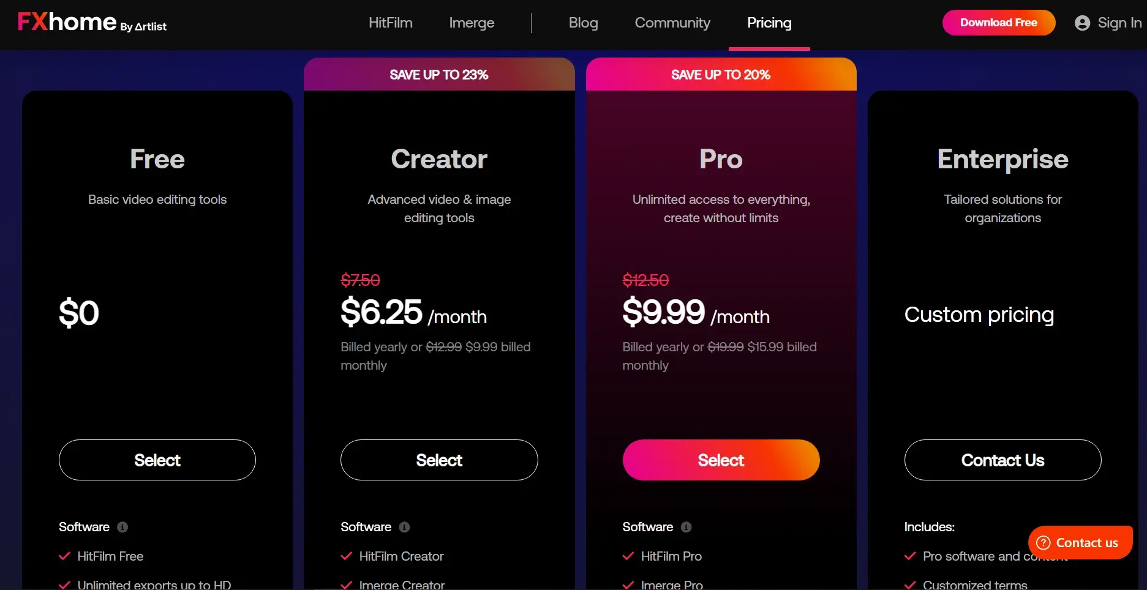Image resolution: width=1147 pixels, height=590 pixels.
Task: Open the floating Contact us chat widget
Action: point(1080,543)
